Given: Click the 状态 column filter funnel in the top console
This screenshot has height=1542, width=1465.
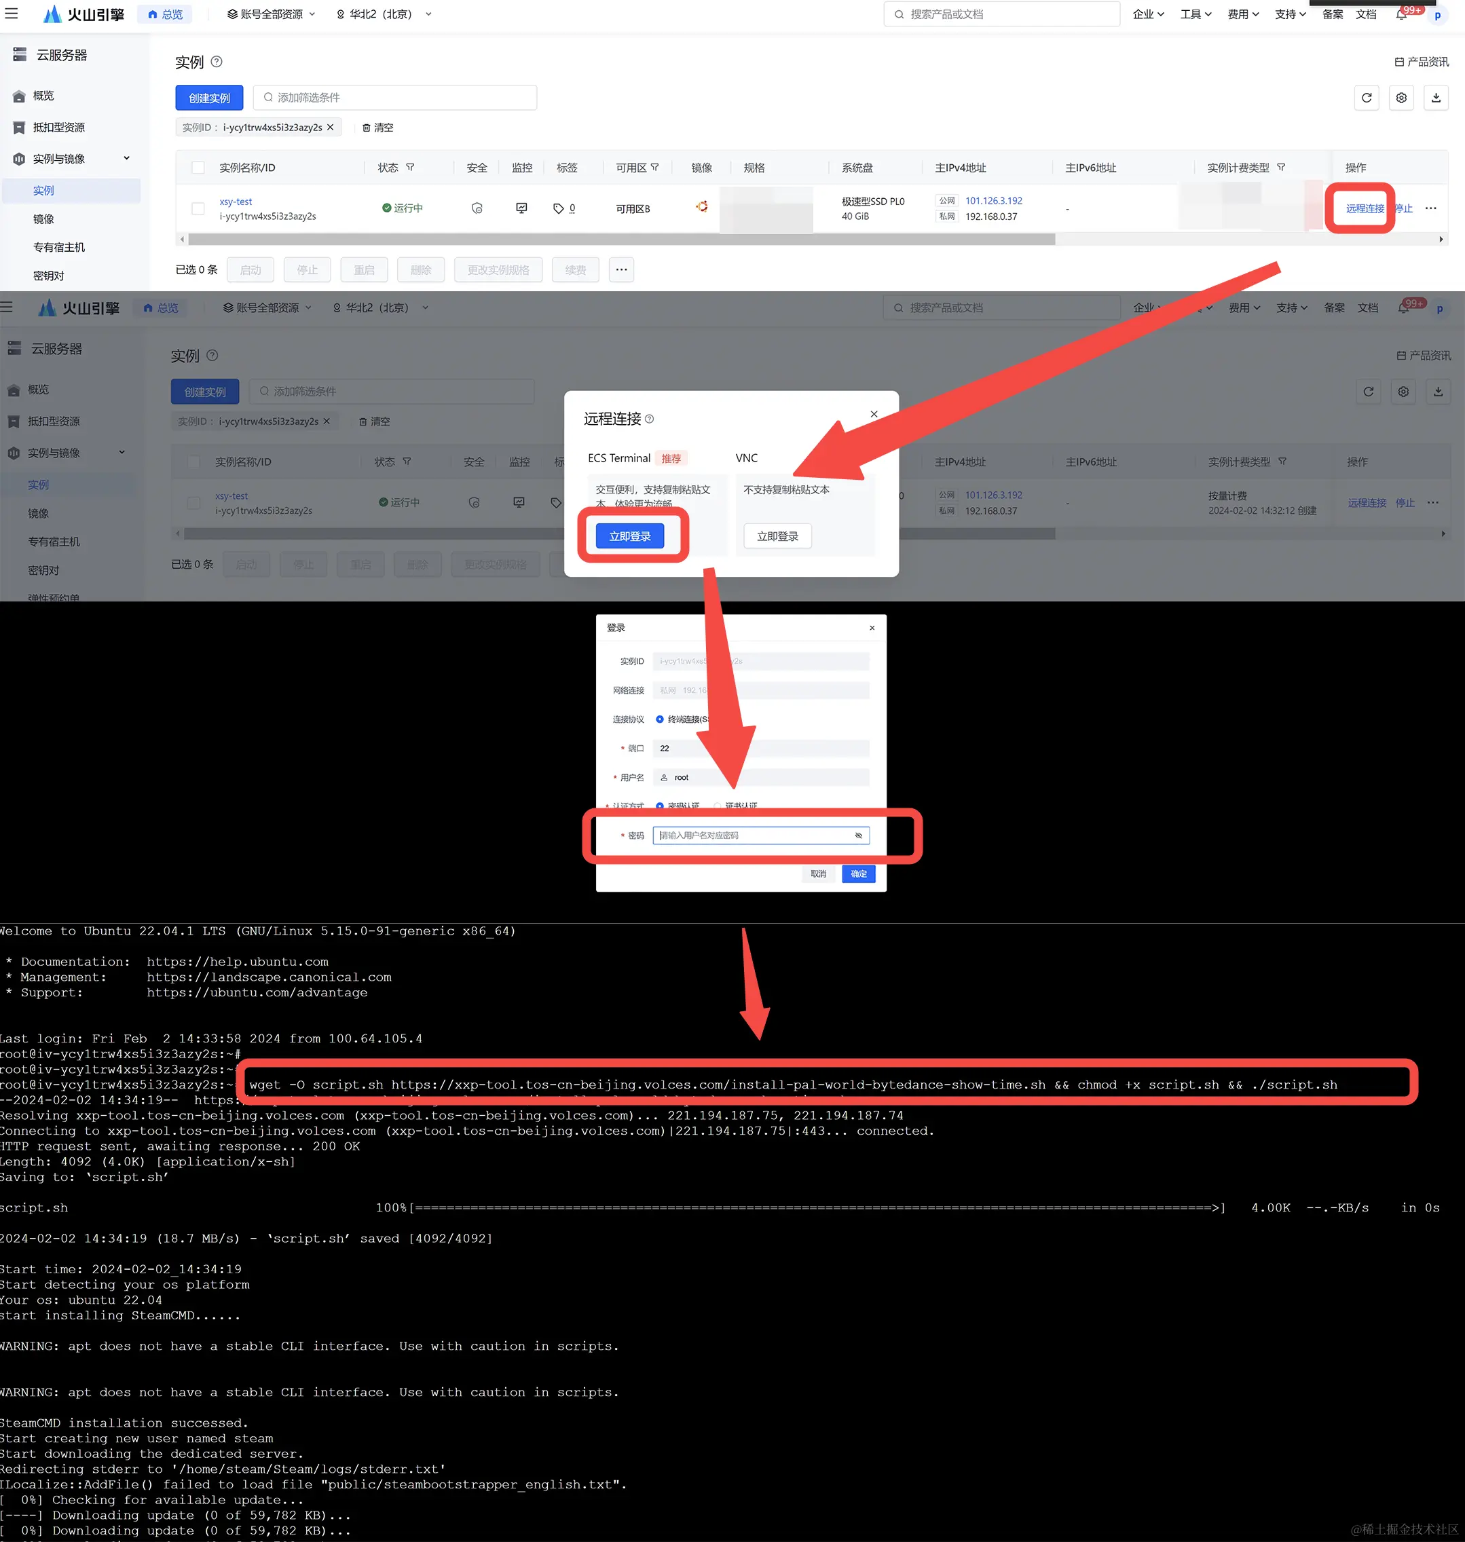Looking at the screenshot, I should pos(410,167).
